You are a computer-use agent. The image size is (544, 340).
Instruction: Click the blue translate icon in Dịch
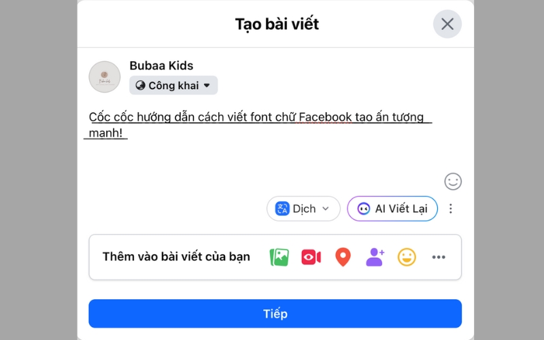[x=282, y=209]
